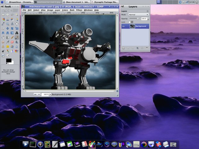Select the Blur/Sharpen water drop tool
Image resolution: width=199 pixels, height=149 pixels.
coord(16,47)
